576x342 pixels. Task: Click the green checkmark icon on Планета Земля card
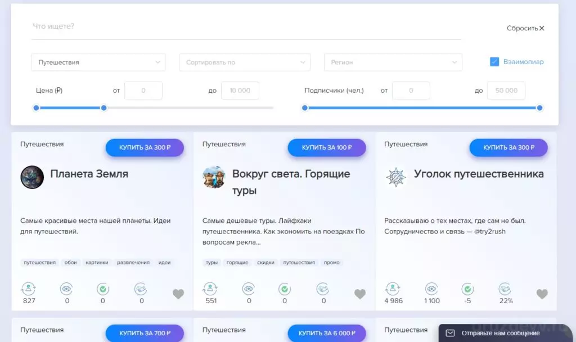103,289
